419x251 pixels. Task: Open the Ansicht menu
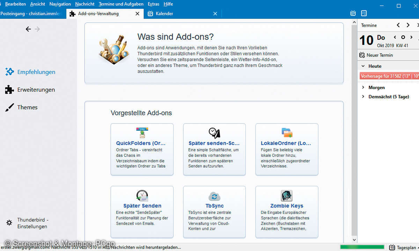coord(37,4)
